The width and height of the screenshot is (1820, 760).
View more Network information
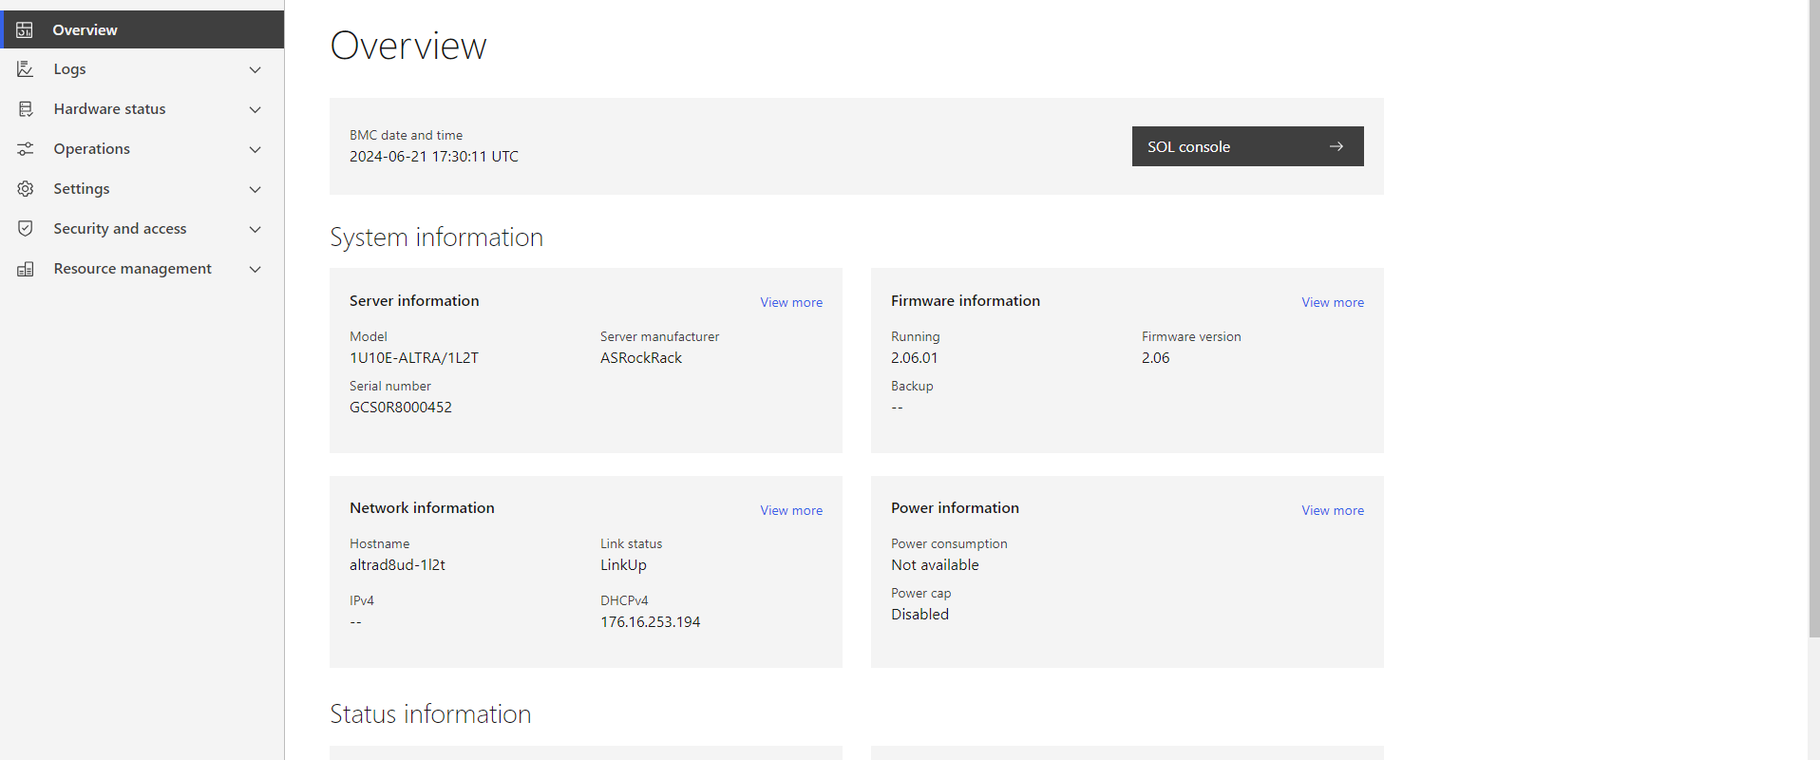tap(791, 510)
